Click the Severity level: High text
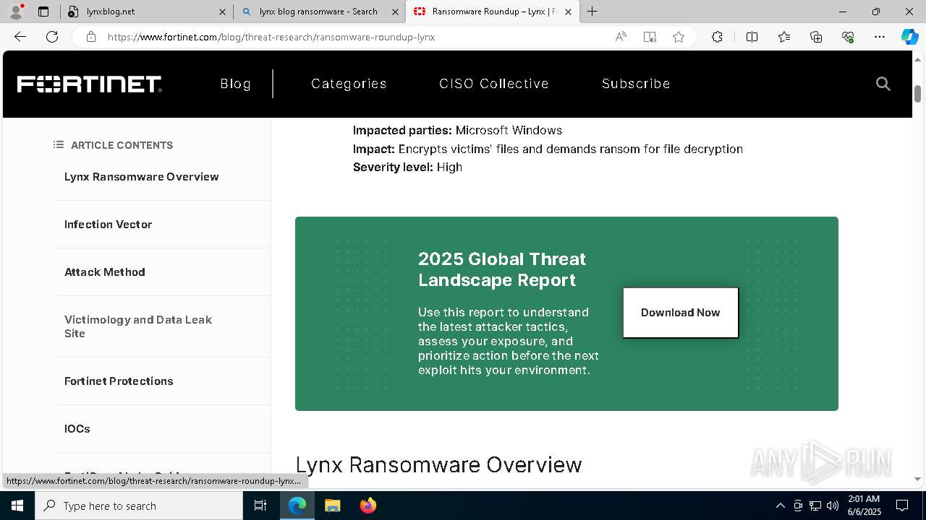Screen dimensions: 926x520 pos(407,167)
